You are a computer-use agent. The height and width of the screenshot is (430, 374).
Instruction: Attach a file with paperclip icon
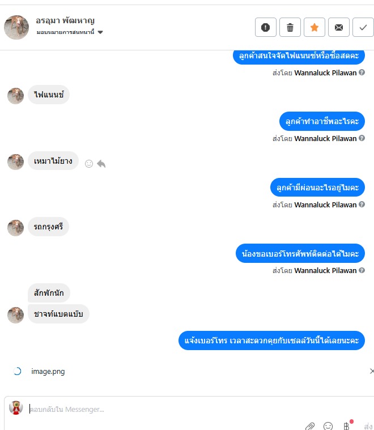click(x=310, y=426)
